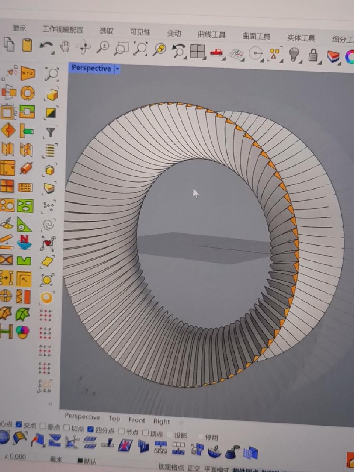
Task: Click the orange ring tool icon
Action: [x=27, y=93]
